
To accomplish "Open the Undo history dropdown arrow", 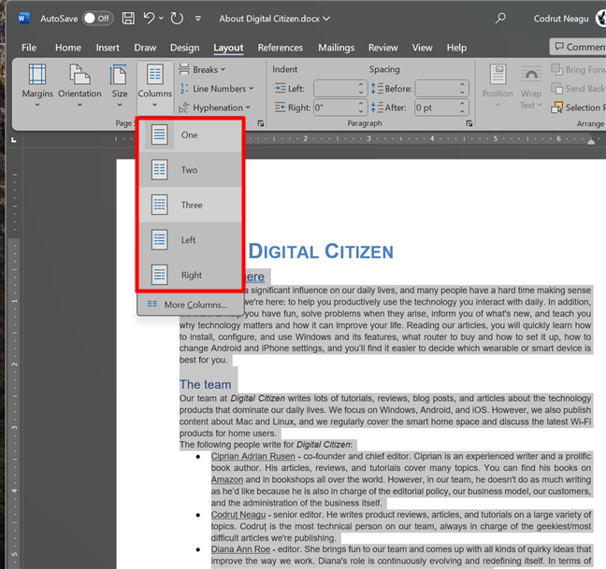I will [x=161, y=18].
